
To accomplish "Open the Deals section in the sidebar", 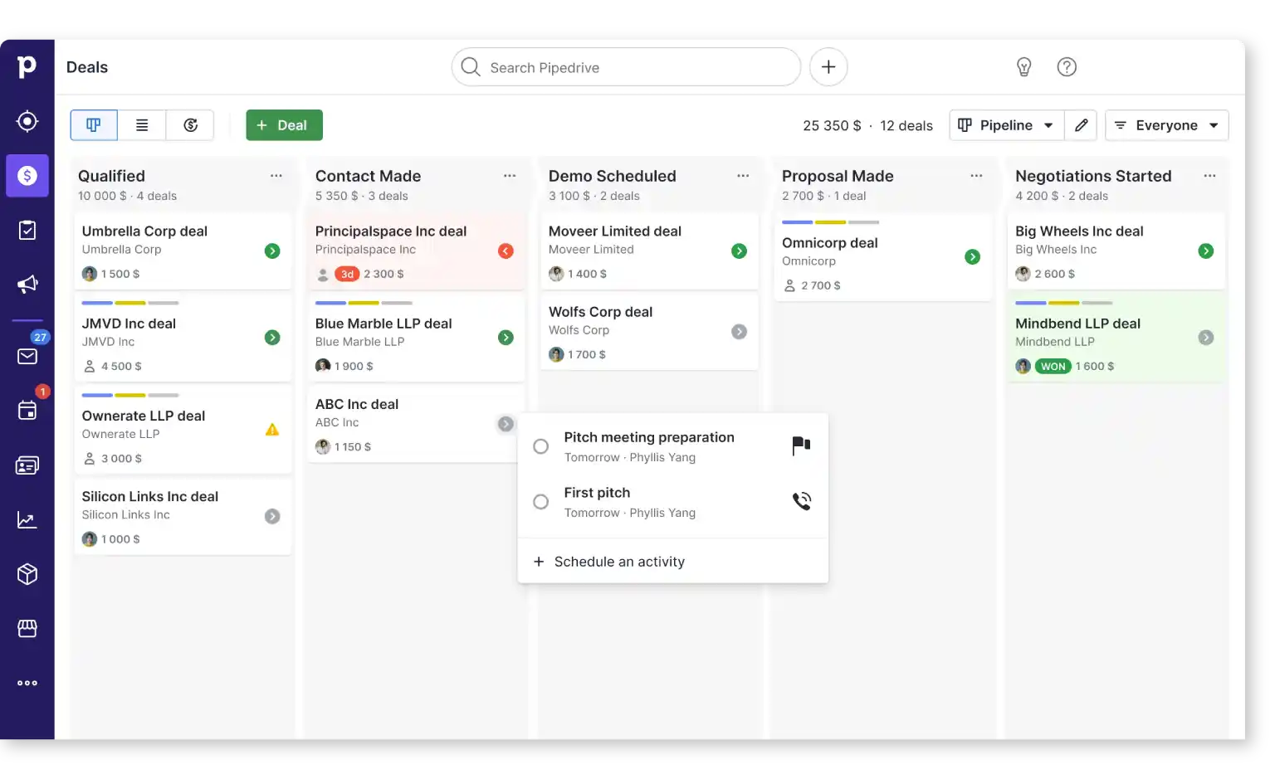I will point(27,175).
